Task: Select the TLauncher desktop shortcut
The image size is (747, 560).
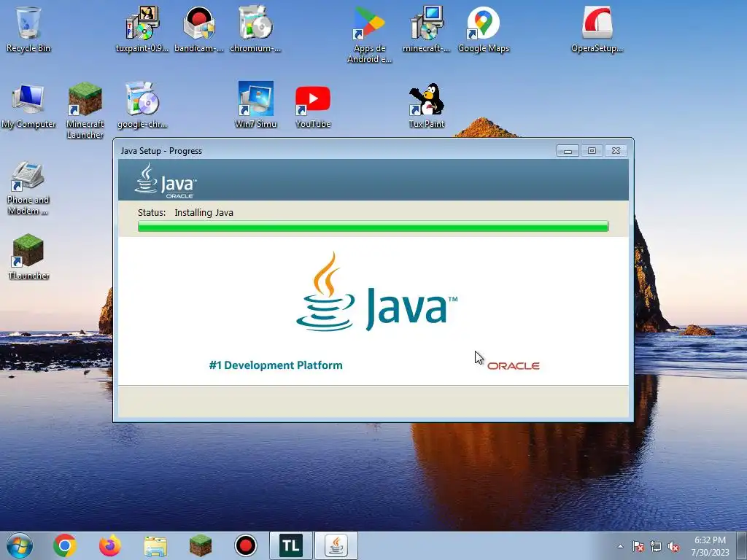Action: (28, 256)
